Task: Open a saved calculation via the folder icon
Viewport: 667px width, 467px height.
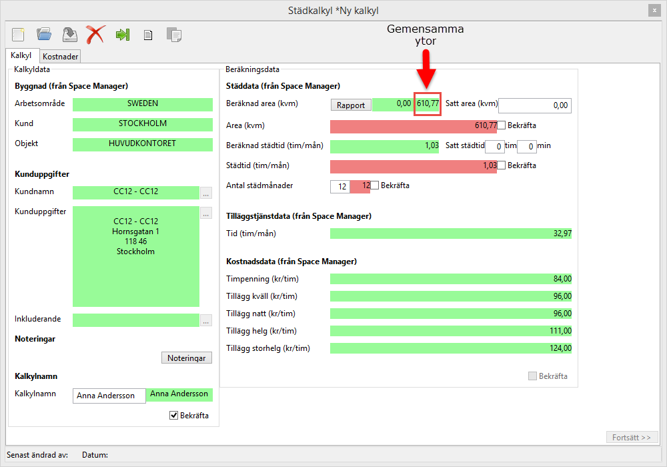Action: [44, 34]
